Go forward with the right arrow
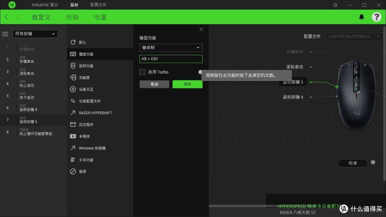 (18, 17)
